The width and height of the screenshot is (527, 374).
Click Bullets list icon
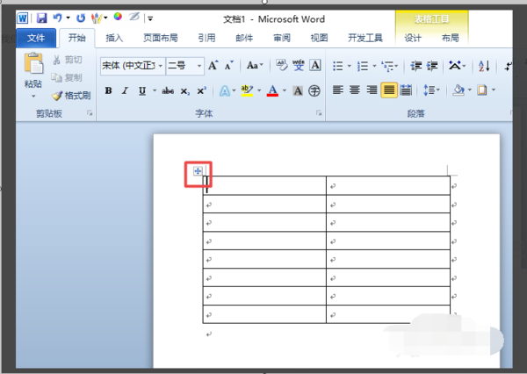pyautogui.click(x=338, y=66)
